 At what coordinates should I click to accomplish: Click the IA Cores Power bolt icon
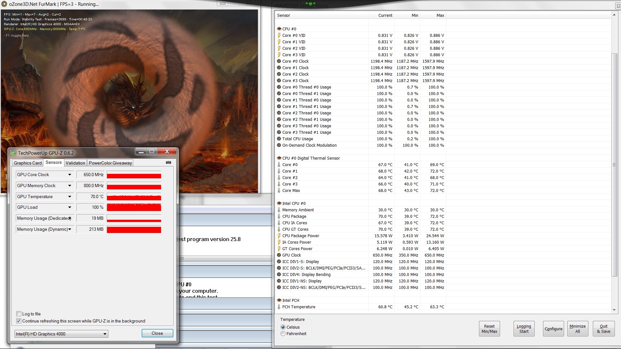(279, 242)
